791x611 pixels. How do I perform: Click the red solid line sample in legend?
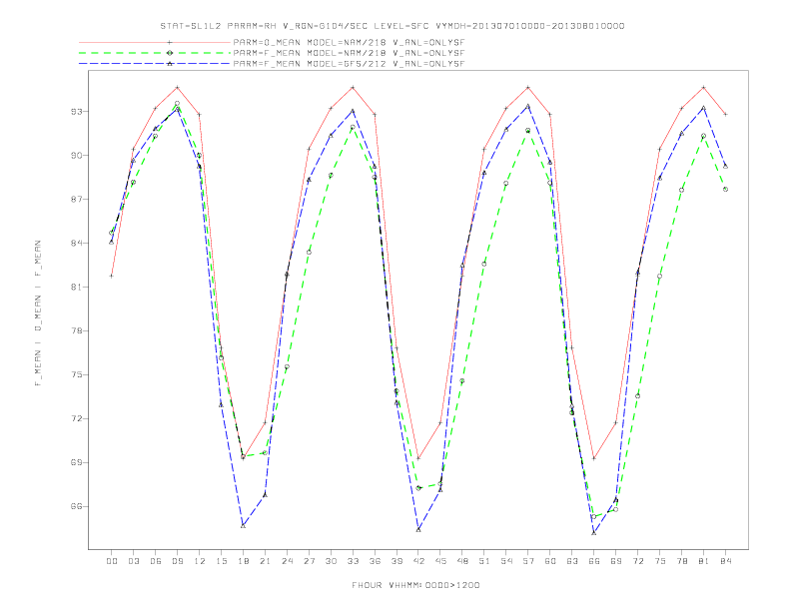coord(155,42)
